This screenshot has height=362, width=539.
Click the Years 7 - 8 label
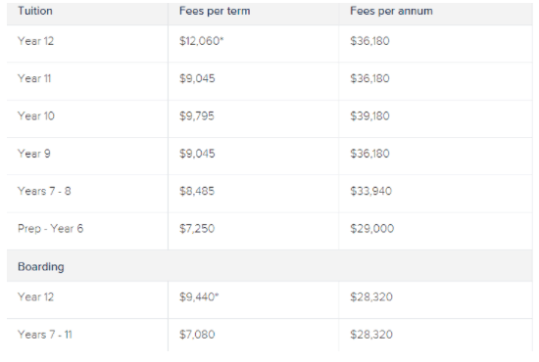(44, 191)
